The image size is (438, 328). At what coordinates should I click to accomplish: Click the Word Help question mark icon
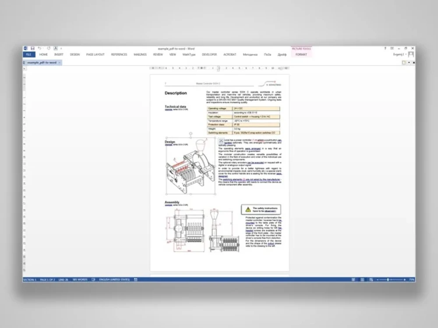point(385,48)
